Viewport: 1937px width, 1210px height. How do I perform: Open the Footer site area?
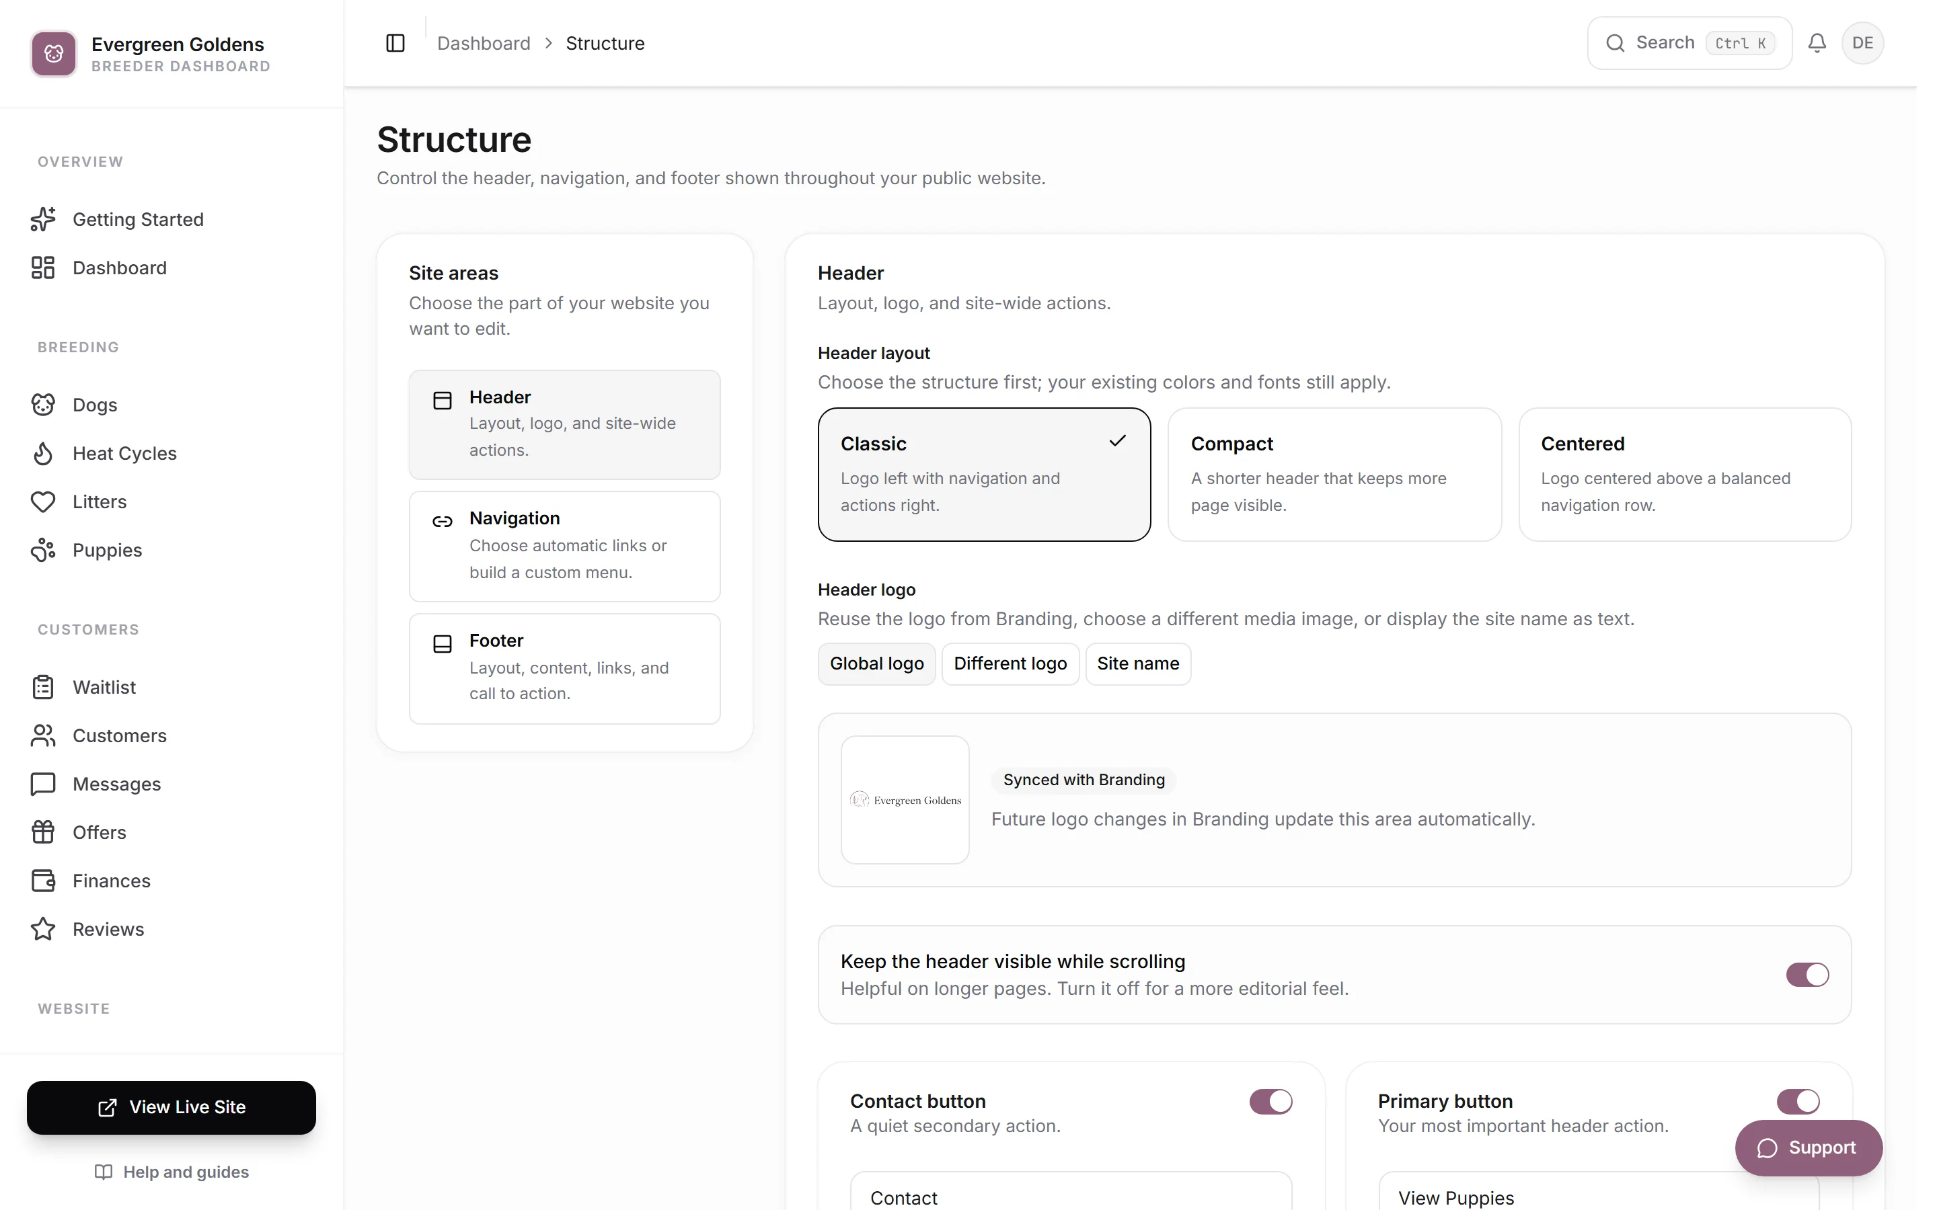click(x=564, y=669)
